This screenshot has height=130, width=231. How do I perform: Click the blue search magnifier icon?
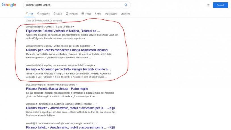click(126, 5)
